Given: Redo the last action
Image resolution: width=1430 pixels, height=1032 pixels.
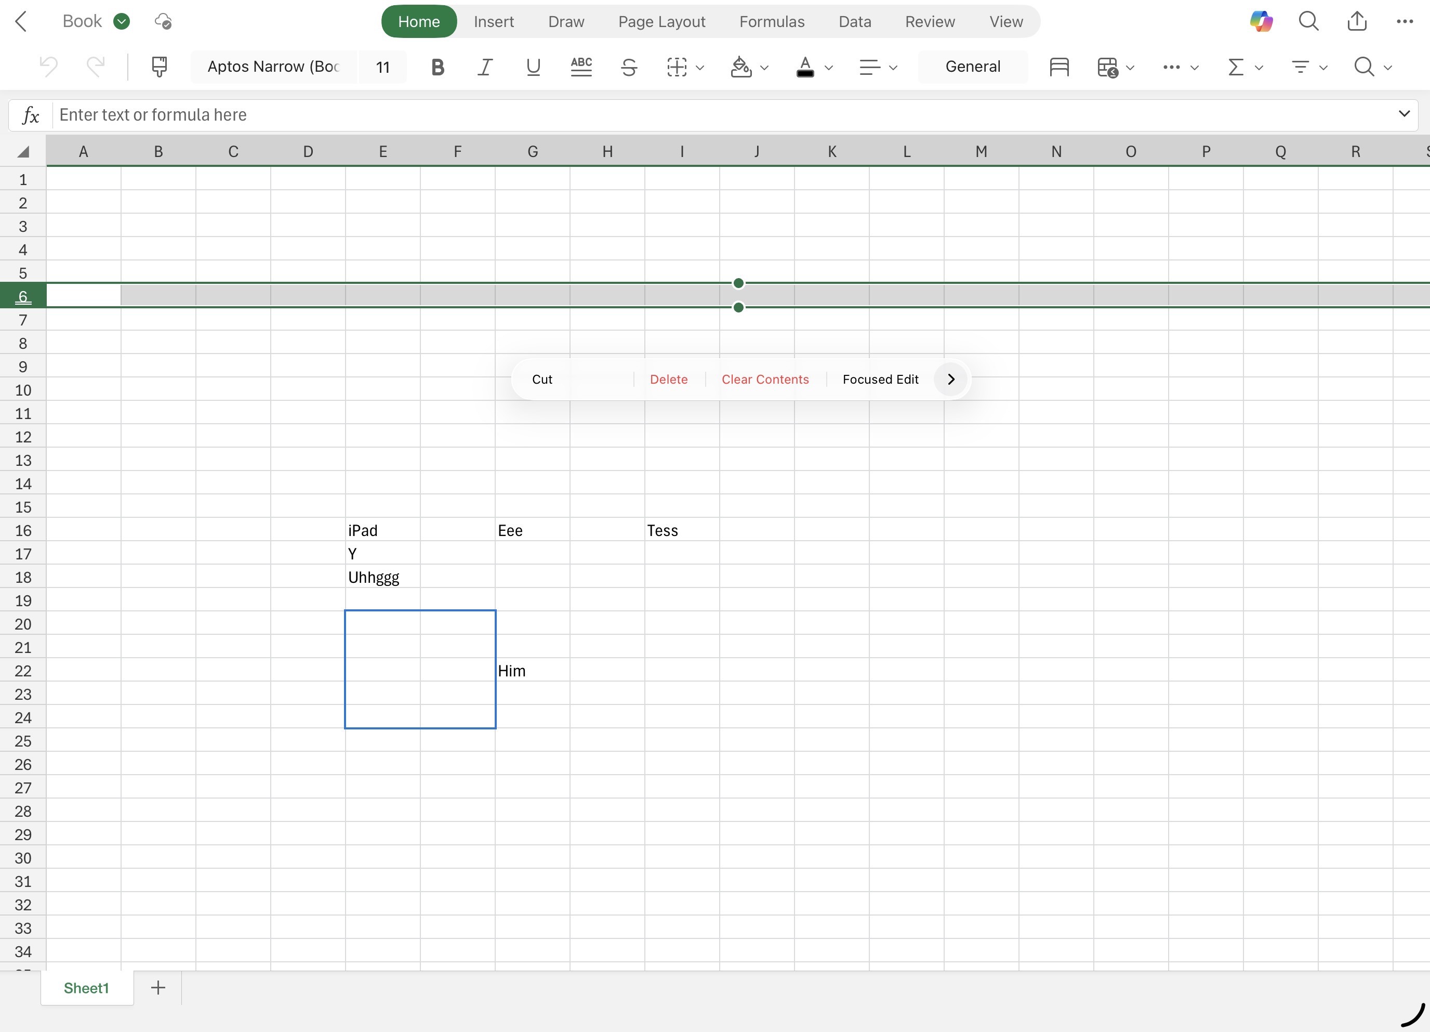Looking at the screenshot, I should 95,66.
